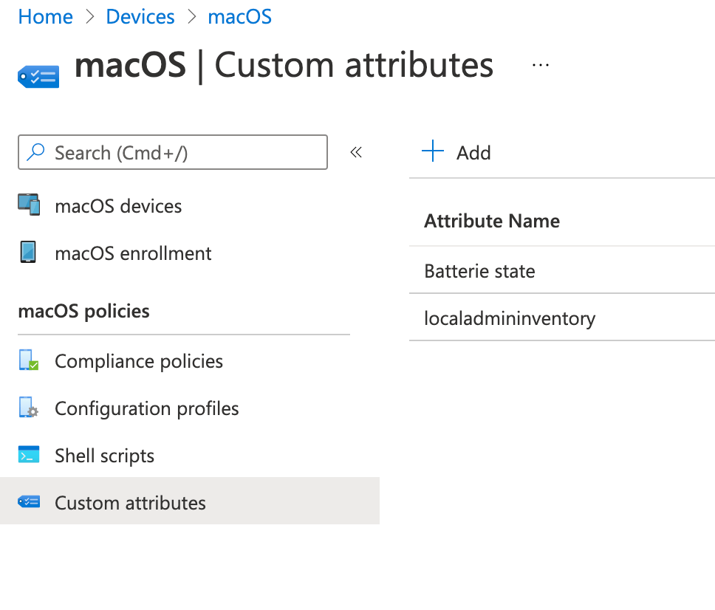Navigate to Devices via the breadcrumb
The width and height of the screenshot is (715, 610).
pyautogui.click(x=140, y=16)
